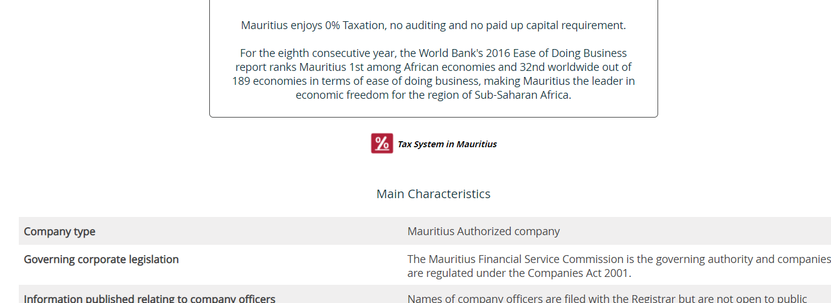
Task: Select the Company type row label
Action: coord(59,231)
